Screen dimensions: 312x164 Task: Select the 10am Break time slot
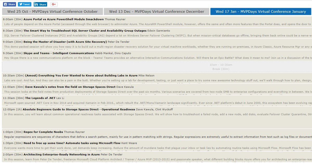(157, 67)
